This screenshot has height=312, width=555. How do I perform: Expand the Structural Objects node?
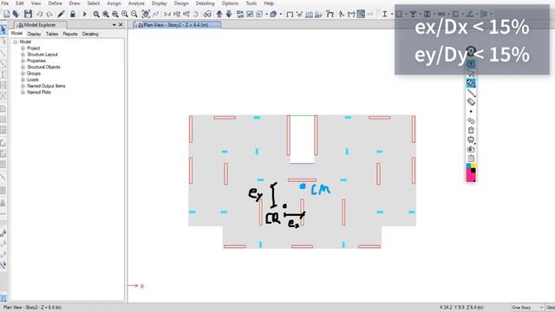click(x=23, y=67)
